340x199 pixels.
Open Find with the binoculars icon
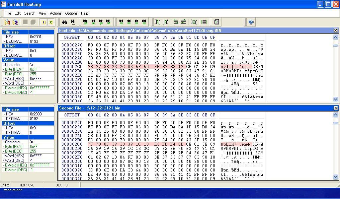click(x=64, y=22)
